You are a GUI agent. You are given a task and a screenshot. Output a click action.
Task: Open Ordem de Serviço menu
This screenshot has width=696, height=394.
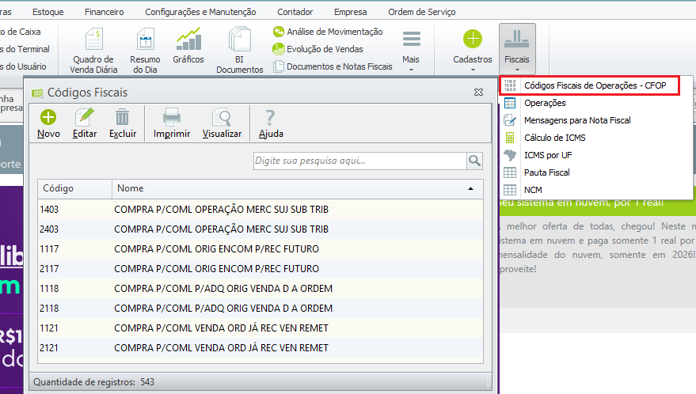(x=422, y=12)
